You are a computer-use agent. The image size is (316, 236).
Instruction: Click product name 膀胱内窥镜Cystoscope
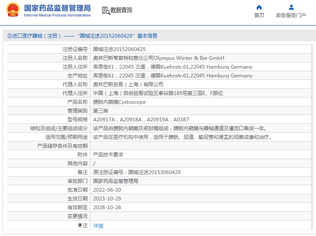[x=119, y=102]
